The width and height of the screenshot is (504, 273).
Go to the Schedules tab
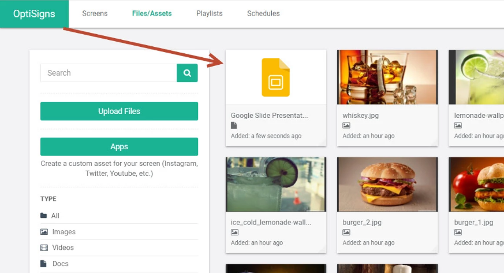pos(263,13)
